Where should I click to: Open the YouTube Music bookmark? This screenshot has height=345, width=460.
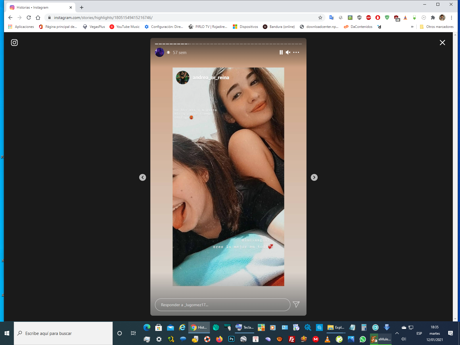coord(125,27)
